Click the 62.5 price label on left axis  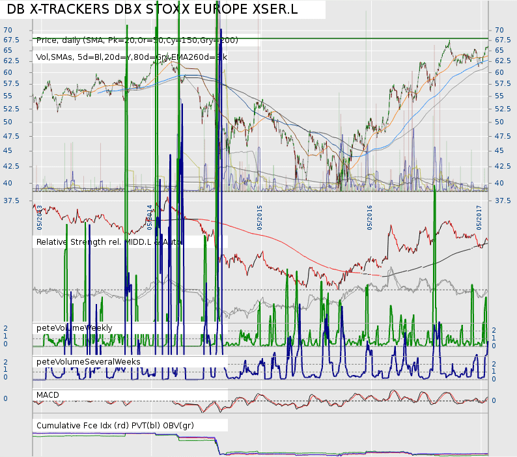coord(11,61)
